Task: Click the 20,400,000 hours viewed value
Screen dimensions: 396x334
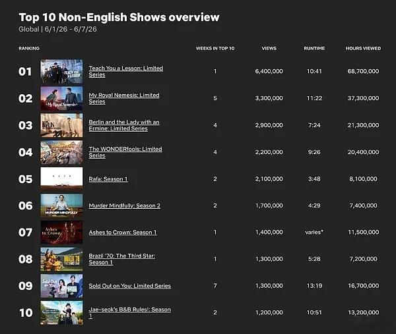Action: pos(363,152)
